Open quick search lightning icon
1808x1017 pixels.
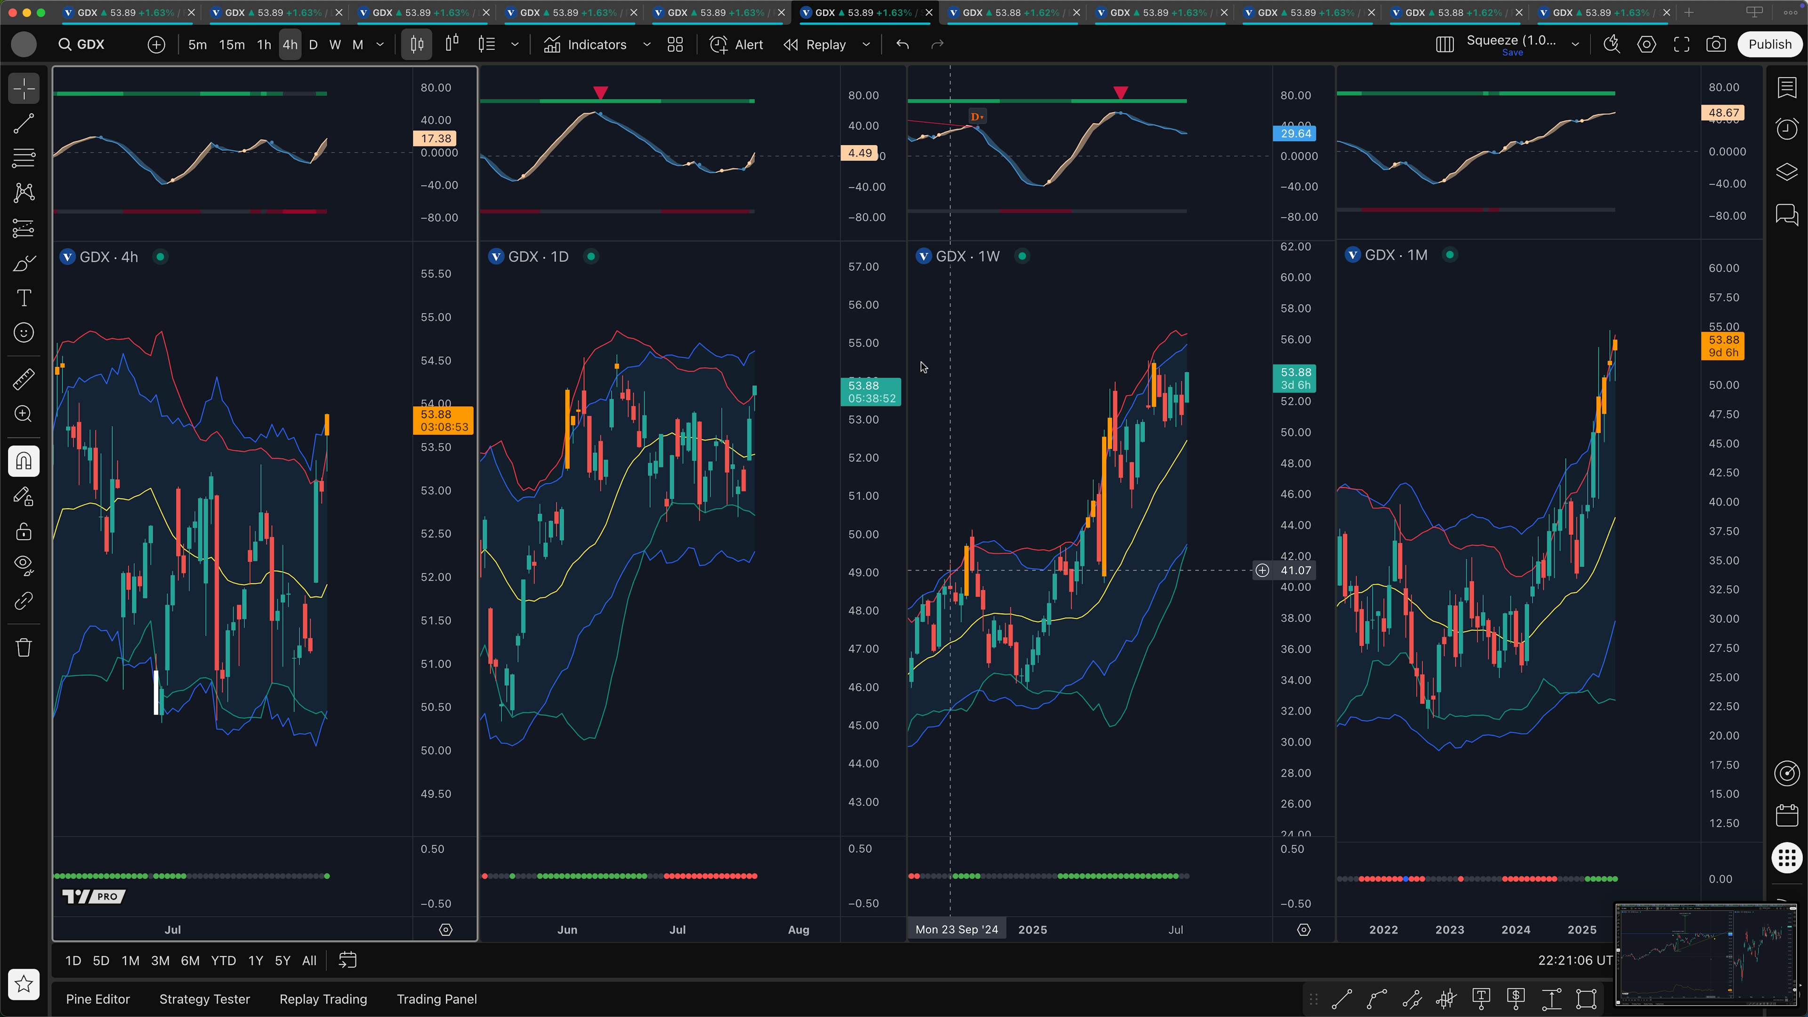pyautogui.click(x=1612, y=45)
